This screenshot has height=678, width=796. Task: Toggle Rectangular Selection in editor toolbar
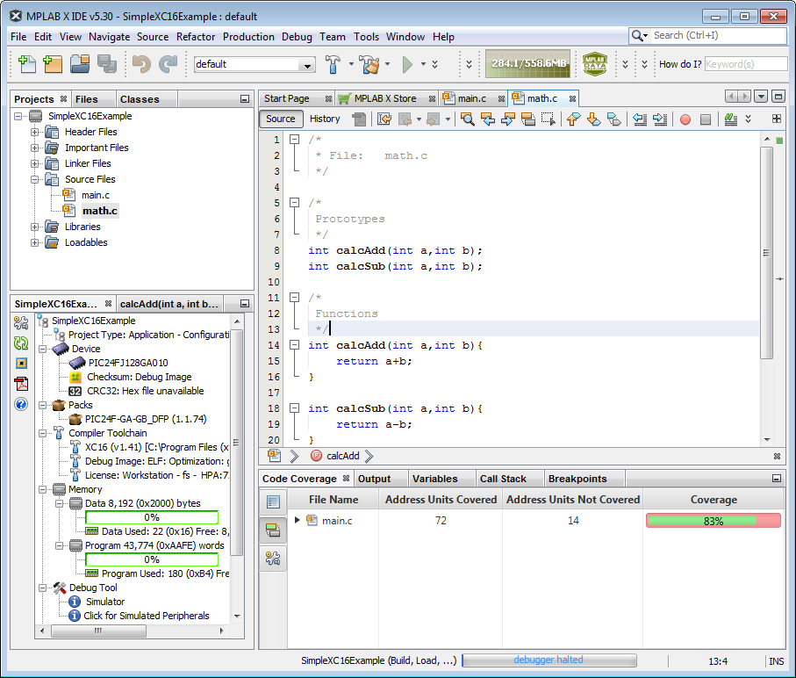pos(549,119)
